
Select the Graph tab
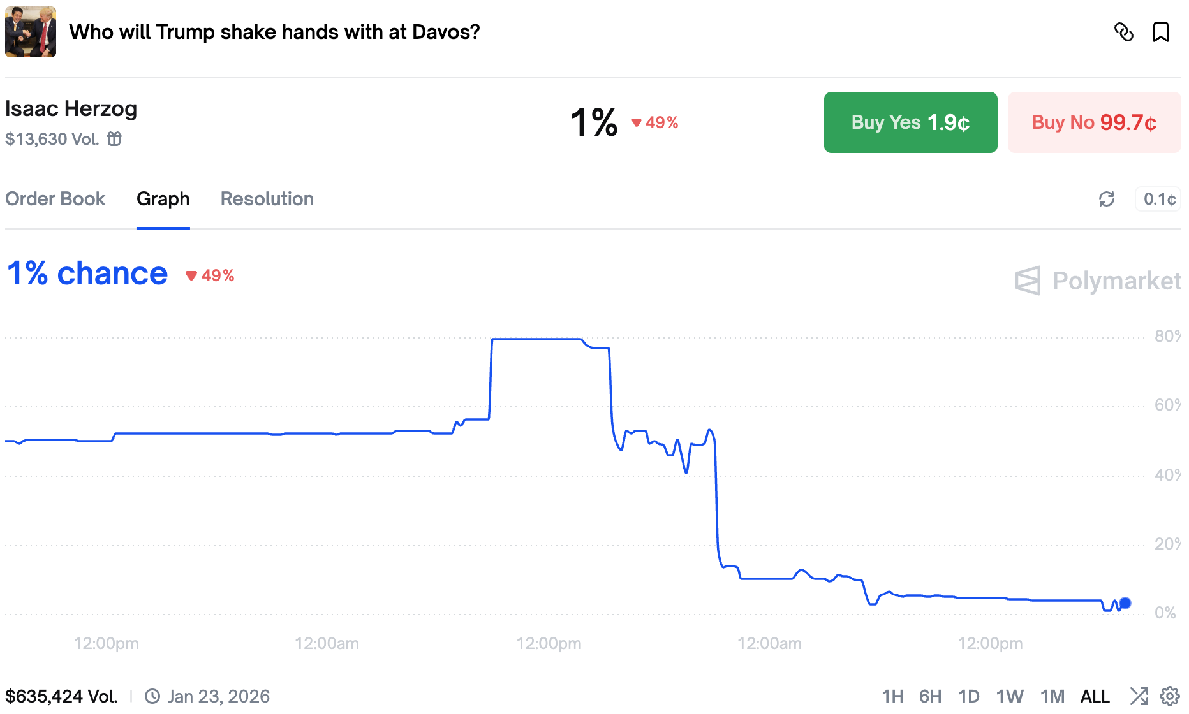tap(163, 199)
